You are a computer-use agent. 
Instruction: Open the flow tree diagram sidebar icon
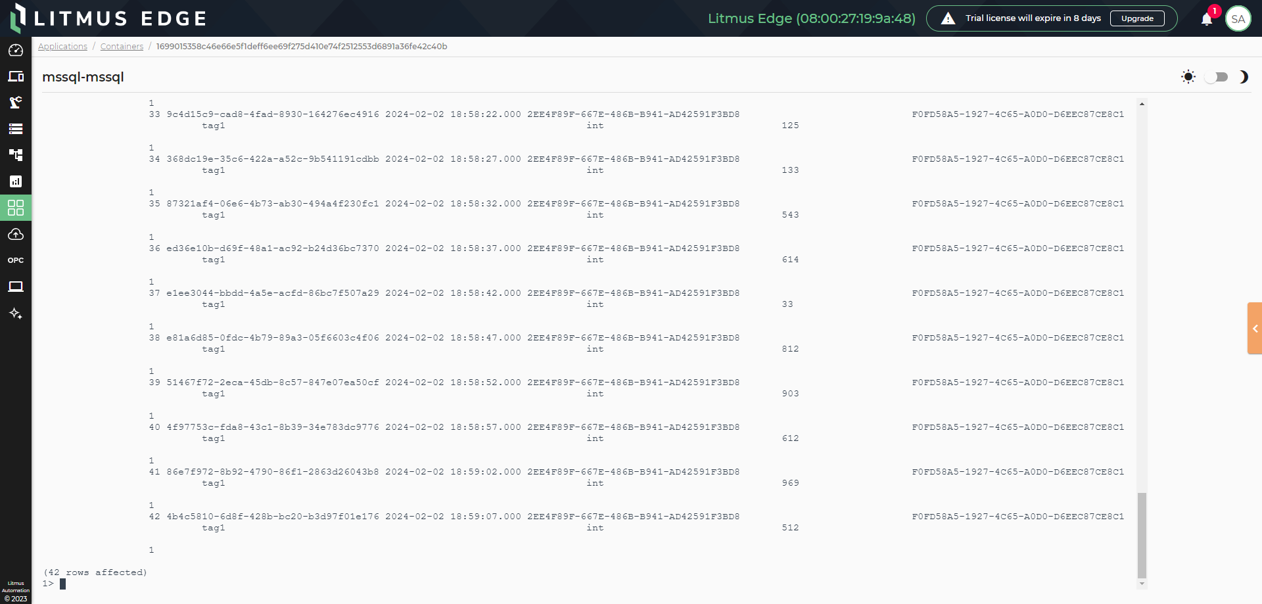pyautogui.click(x=16, y=155)
